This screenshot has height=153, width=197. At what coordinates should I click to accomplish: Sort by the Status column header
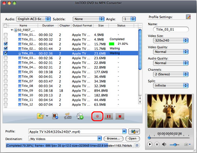point(121,26)
